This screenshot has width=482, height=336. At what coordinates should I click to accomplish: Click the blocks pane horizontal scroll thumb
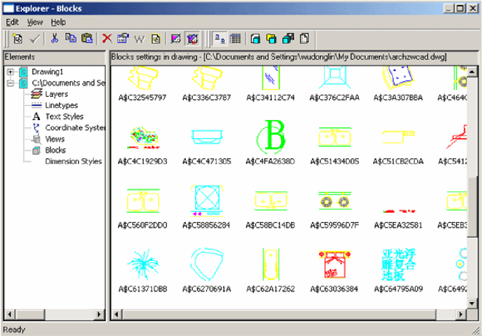tap(279, 314)
